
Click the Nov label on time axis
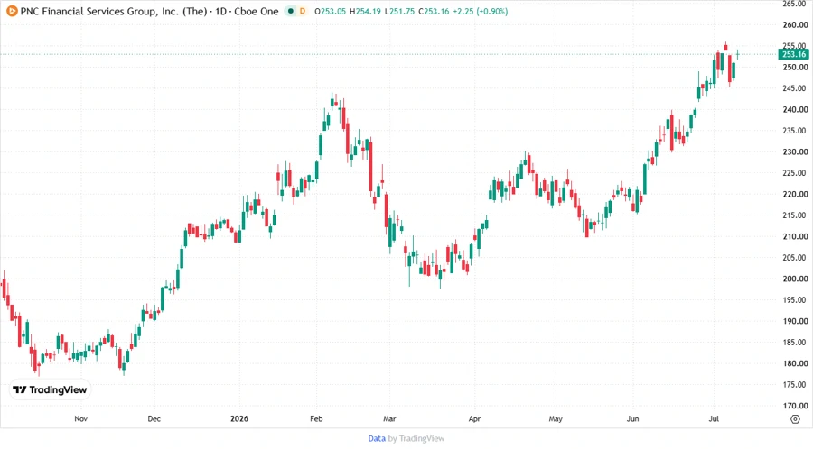click(x=81, y=418)
